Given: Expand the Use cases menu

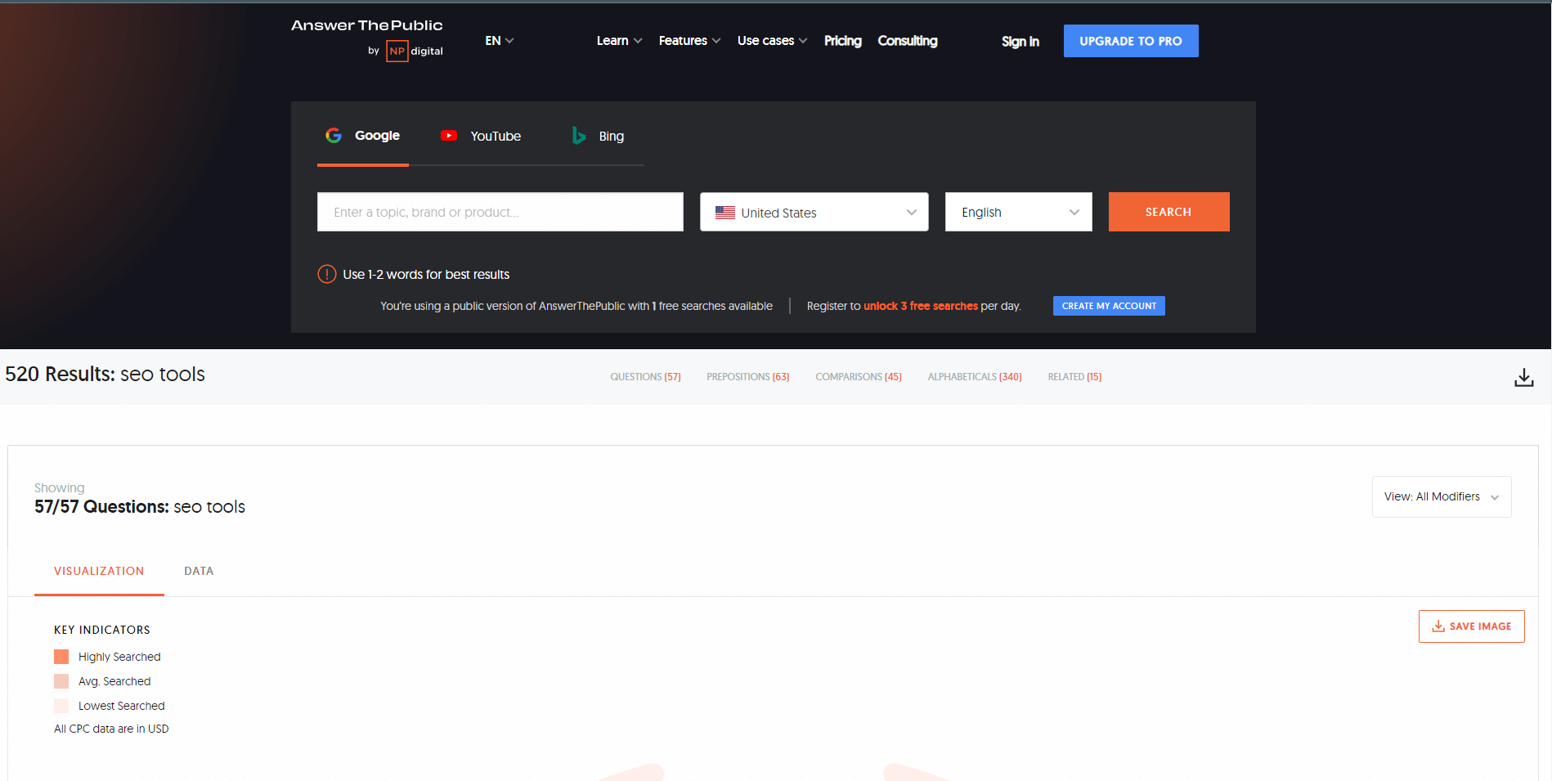Looking at the screenshot, I should click(x=772, y=41).
